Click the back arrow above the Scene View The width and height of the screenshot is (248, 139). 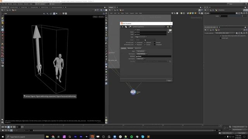tap(2, 10)
